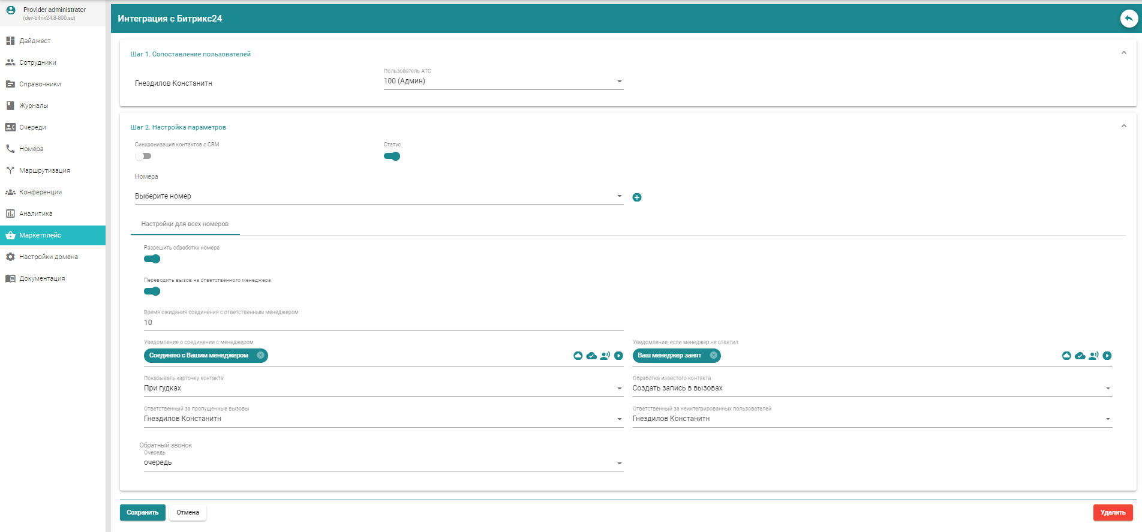Toggle Синхронизация контактов с CRM switch
1142x532 pixels.
[143, 156]
